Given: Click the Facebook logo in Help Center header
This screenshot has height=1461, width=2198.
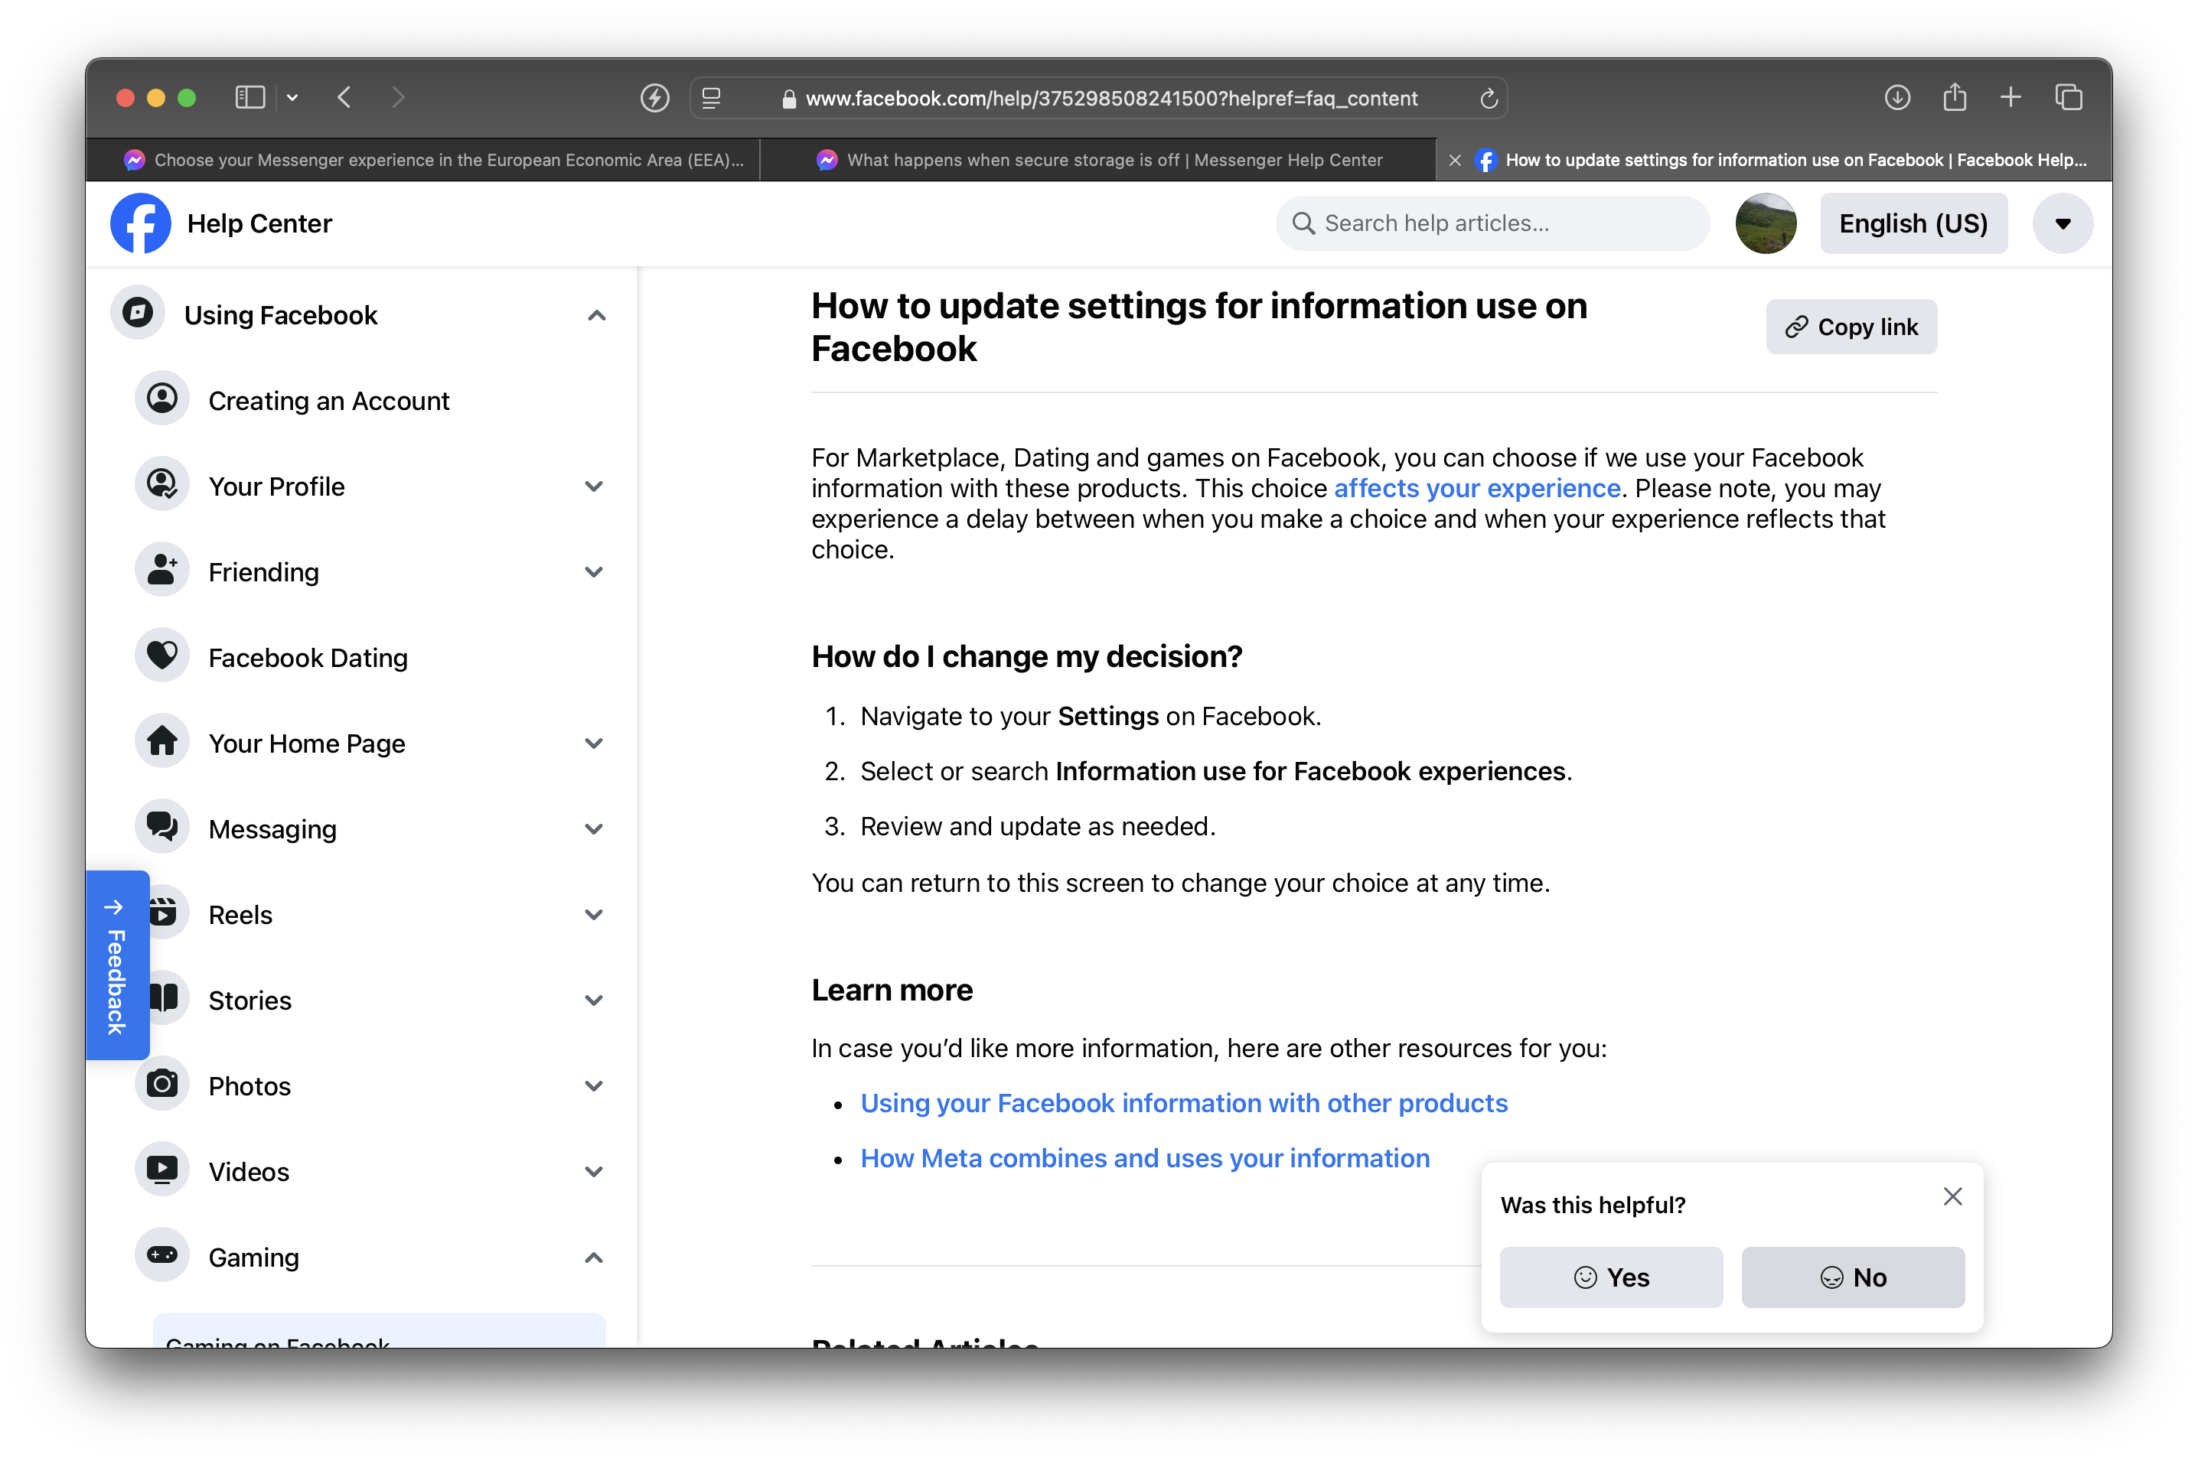Looking at the screenshot, I should 140,223.
